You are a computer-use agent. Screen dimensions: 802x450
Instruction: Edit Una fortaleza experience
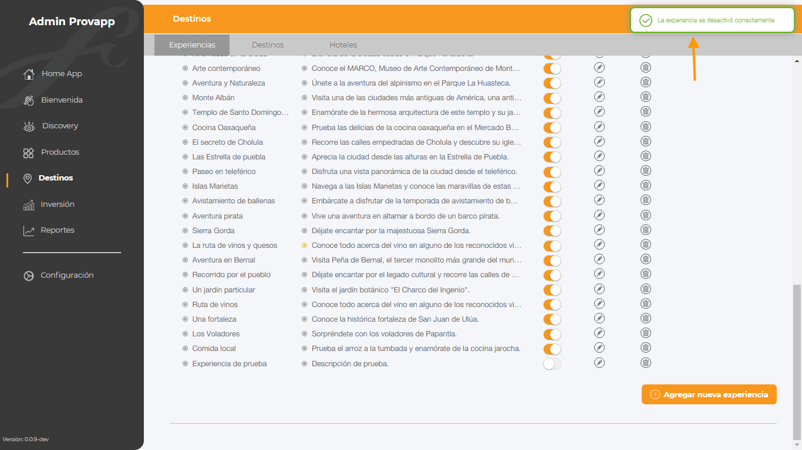pos(599,318)
